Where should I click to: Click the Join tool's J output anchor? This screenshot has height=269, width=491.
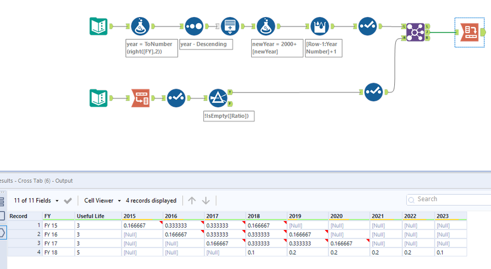427,32
